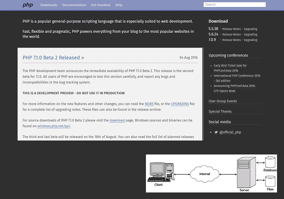
Task: Click the Download sidebar heading
Action: click(x=218, y=21)
